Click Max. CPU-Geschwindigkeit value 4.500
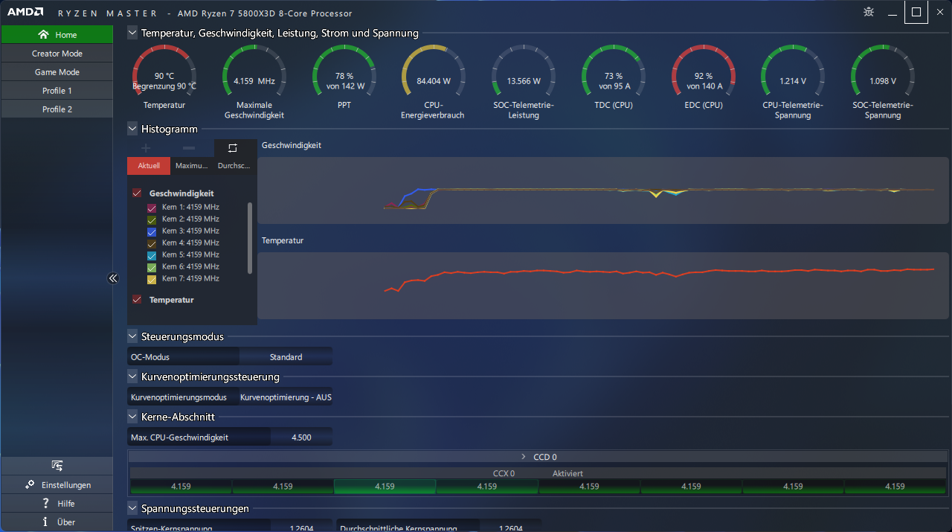The image size is (952, 532). click(x=301, y=438)
